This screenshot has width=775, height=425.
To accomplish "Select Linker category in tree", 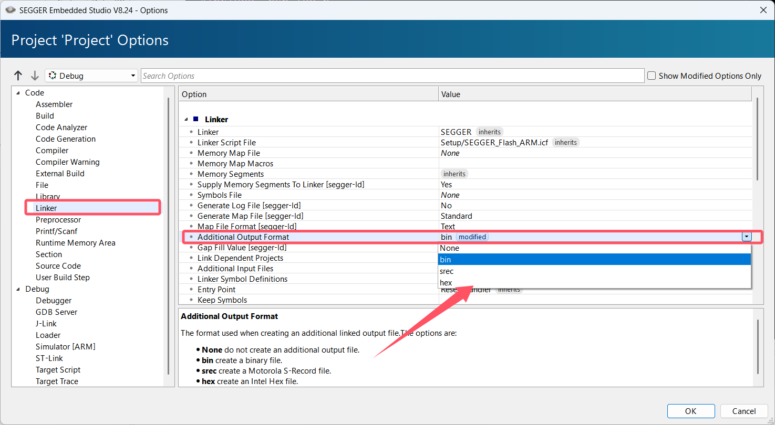I will 46,208.
